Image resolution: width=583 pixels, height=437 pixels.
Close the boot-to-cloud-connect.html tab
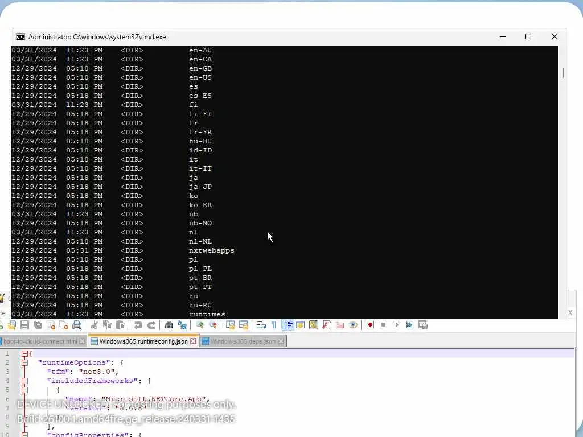tap(82, 341)
